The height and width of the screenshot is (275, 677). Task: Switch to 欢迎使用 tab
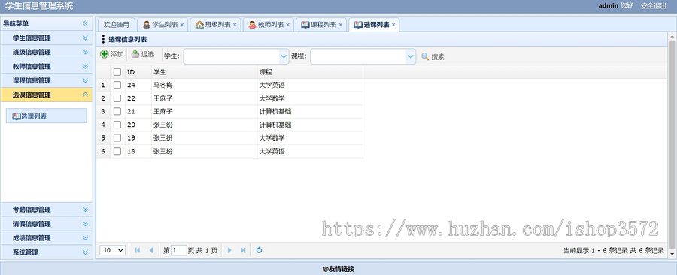(116, 25)
